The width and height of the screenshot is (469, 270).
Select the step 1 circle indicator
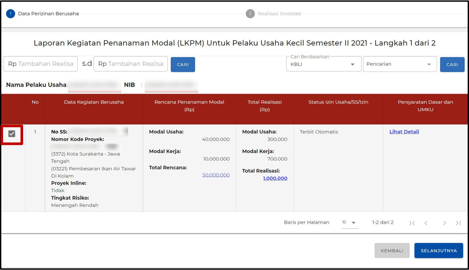pos(10,14)
